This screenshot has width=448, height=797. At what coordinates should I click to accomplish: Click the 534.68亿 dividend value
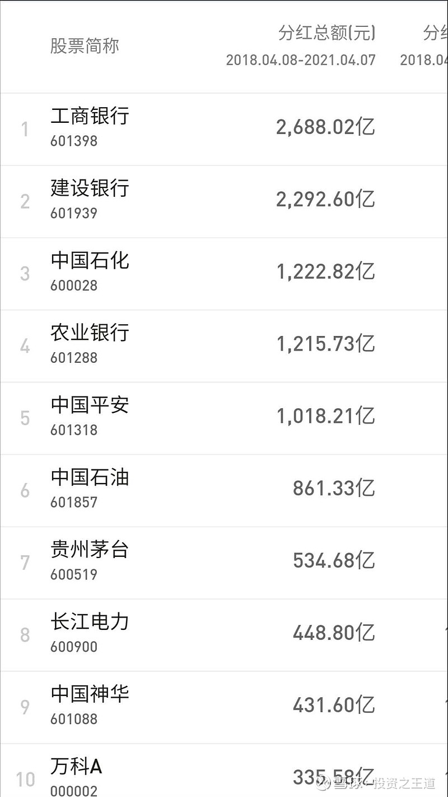coord(334,561)
